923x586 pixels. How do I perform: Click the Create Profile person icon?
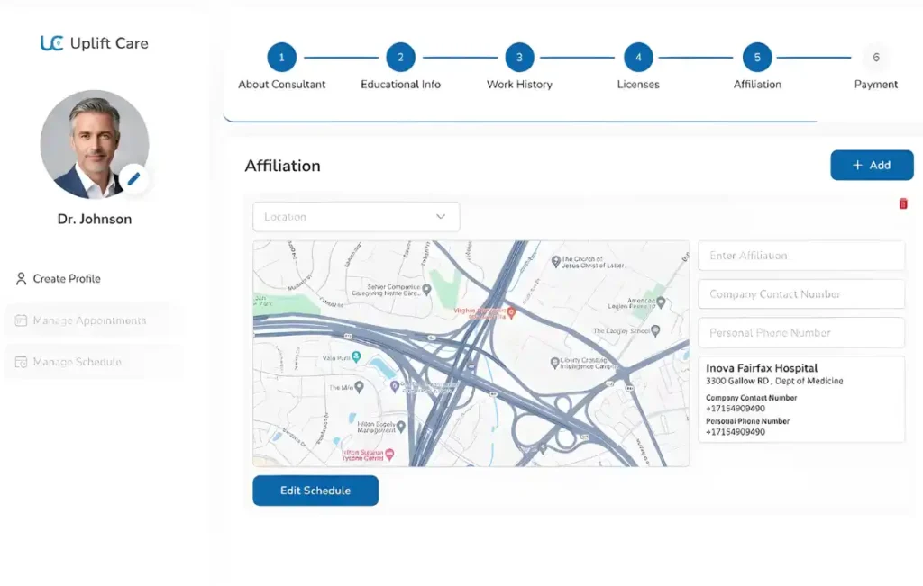[x=22, y=279]
